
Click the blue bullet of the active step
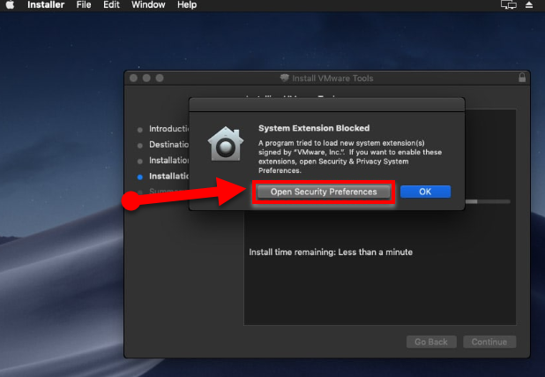point(140,177)
